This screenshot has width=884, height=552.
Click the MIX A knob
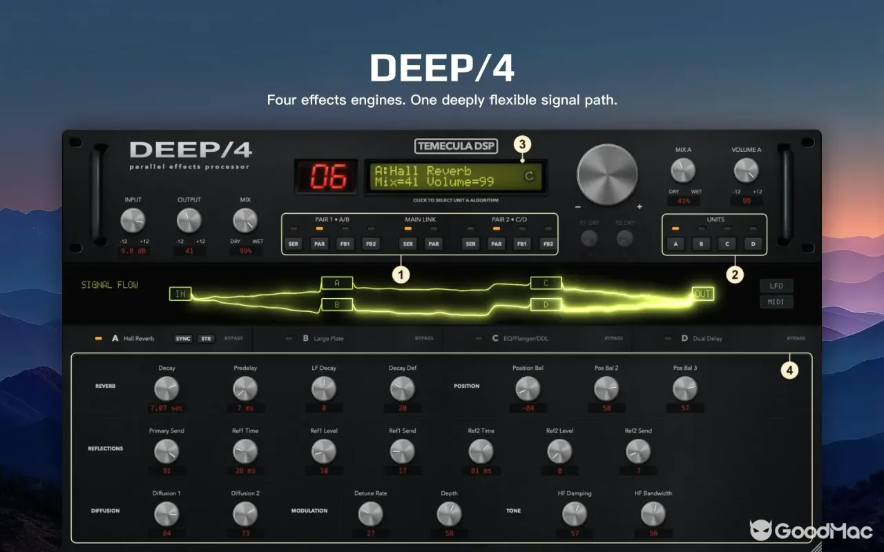pos(683,170)
